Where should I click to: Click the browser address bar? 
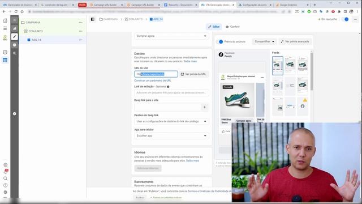[x=154, y=11]
